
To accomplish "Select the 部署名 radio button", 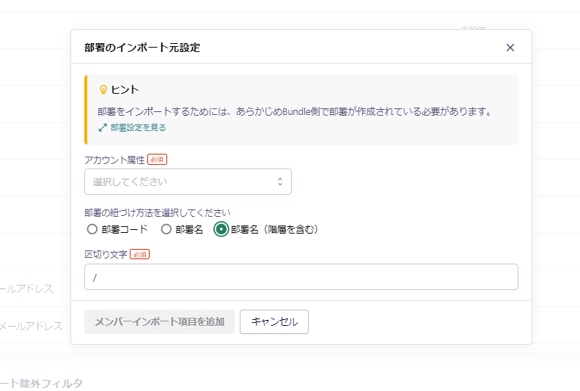I will 166,229.
